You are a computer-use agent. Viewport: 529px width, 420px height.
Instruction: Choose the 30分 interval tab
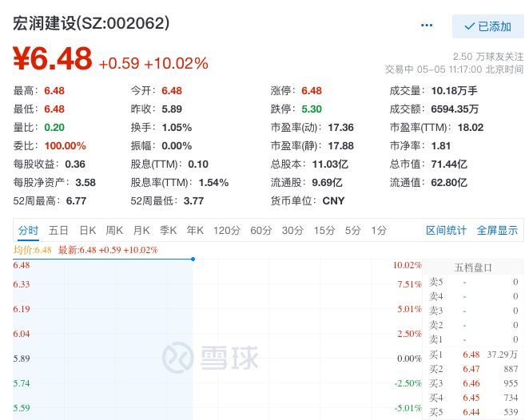292,230
